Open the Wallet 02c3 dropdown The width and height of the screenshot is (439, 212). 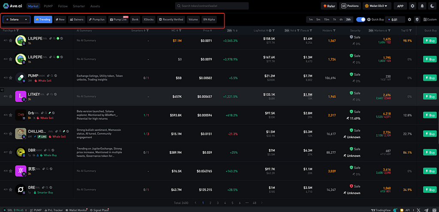(377, 6)
